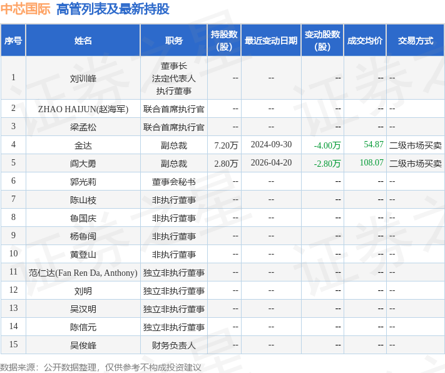The width and height of the screenshot is (445, 373).
Task: Select the -4.00万 share change value
Action: tap(327, 145)
